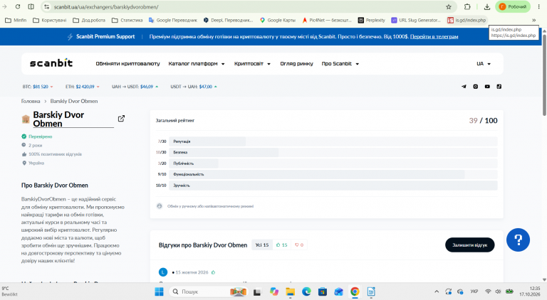Open the reading mode/side panel icon
The image size is (547, 300).
point(31,6)
